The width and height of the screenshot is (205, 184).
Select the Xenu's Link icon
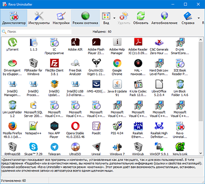coord(180,147)
